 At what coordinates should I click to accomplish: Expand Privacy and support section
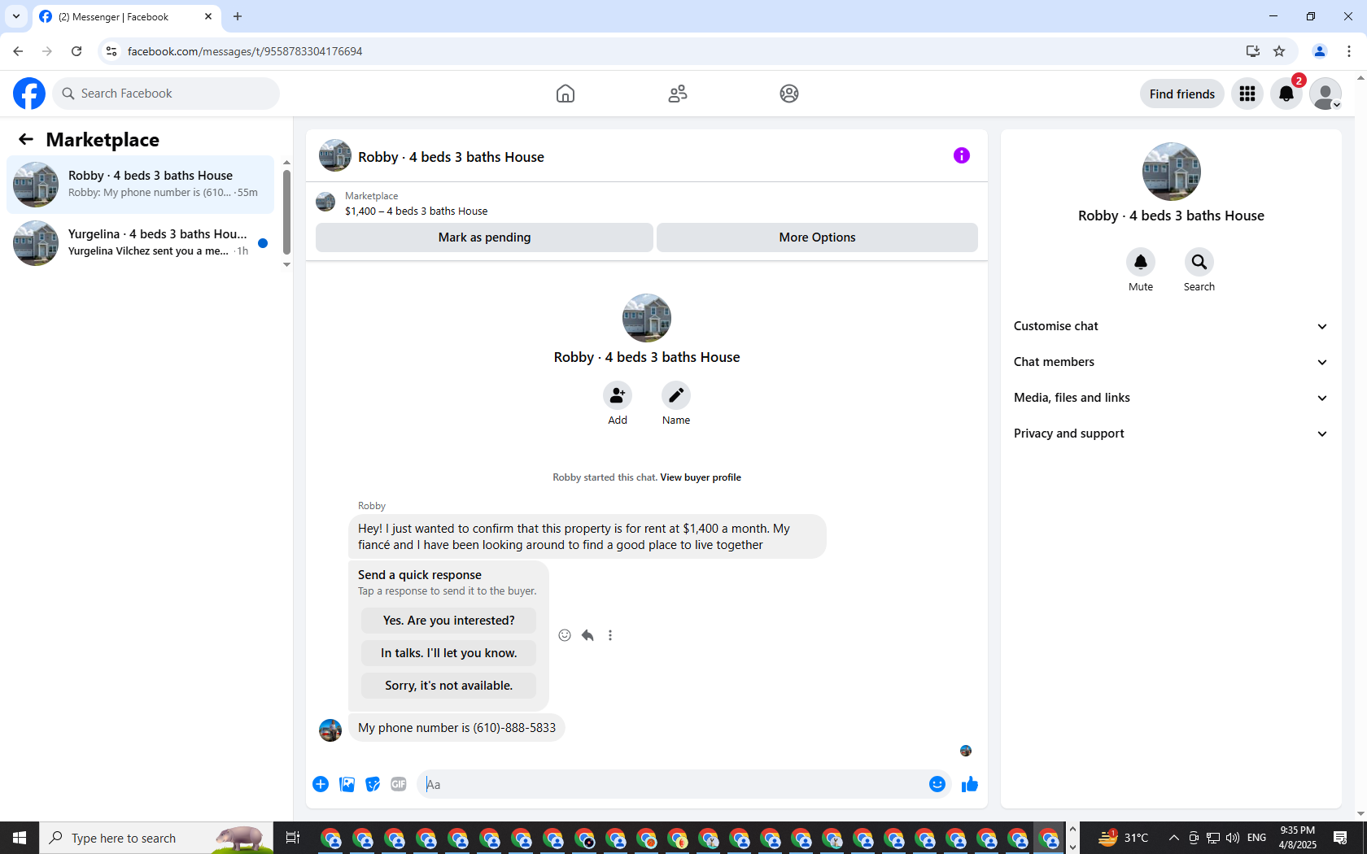coord(1171,434)
